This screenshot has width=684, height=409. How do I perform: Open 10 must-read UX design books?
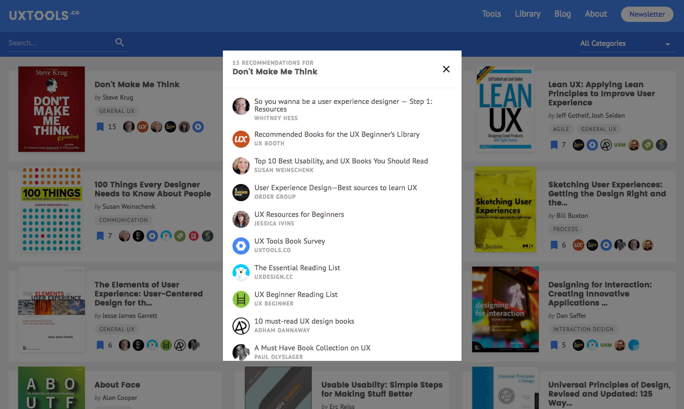[305, 321]
